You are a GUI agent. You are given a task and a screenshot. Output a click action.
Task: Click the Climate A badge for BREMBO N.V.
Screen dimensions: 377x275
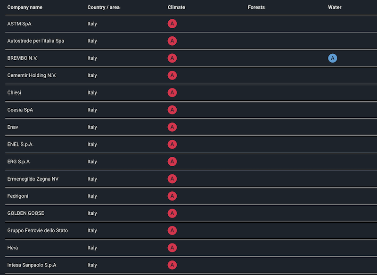click(172, 58)
